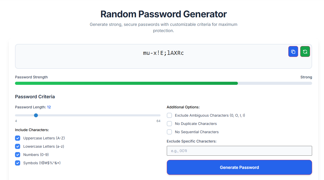Uncheck Uppercase Letters (A-Z)
This screenshot has width=324, height=180.
coord(18,138)
